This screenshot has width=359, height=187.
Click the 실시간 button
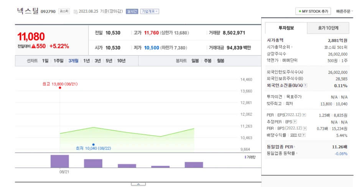pyautogui.click(x=132, y=11)
